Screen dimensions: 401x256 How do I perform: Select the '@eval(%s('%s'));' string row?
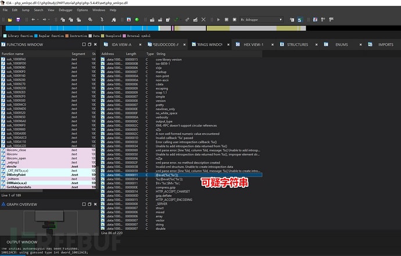coord(181,175)
